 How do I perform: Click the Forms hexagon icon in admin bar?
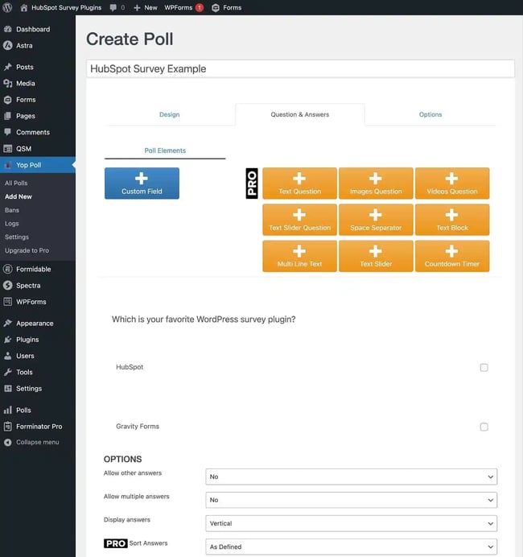tap(216, 7)
